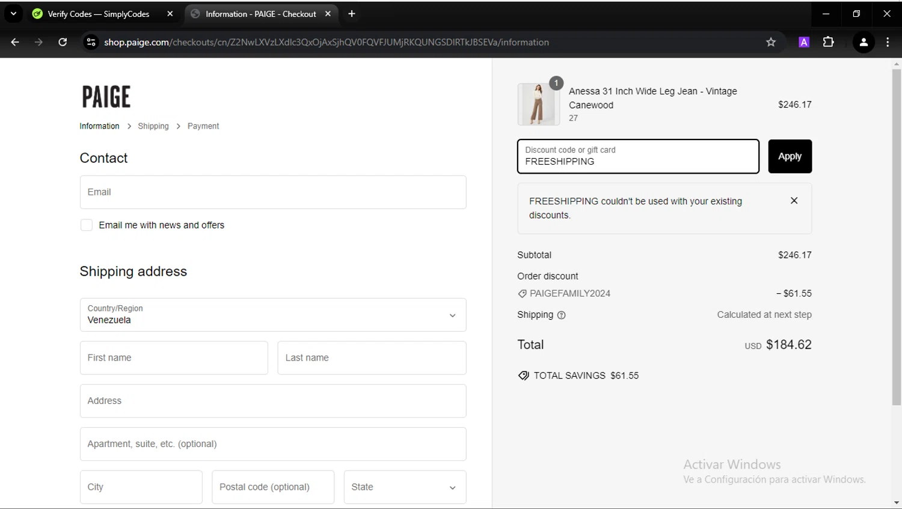Open the tab search dropdown arrow
The width and height of the screenshot is (902, 509).
coord(13,14)
